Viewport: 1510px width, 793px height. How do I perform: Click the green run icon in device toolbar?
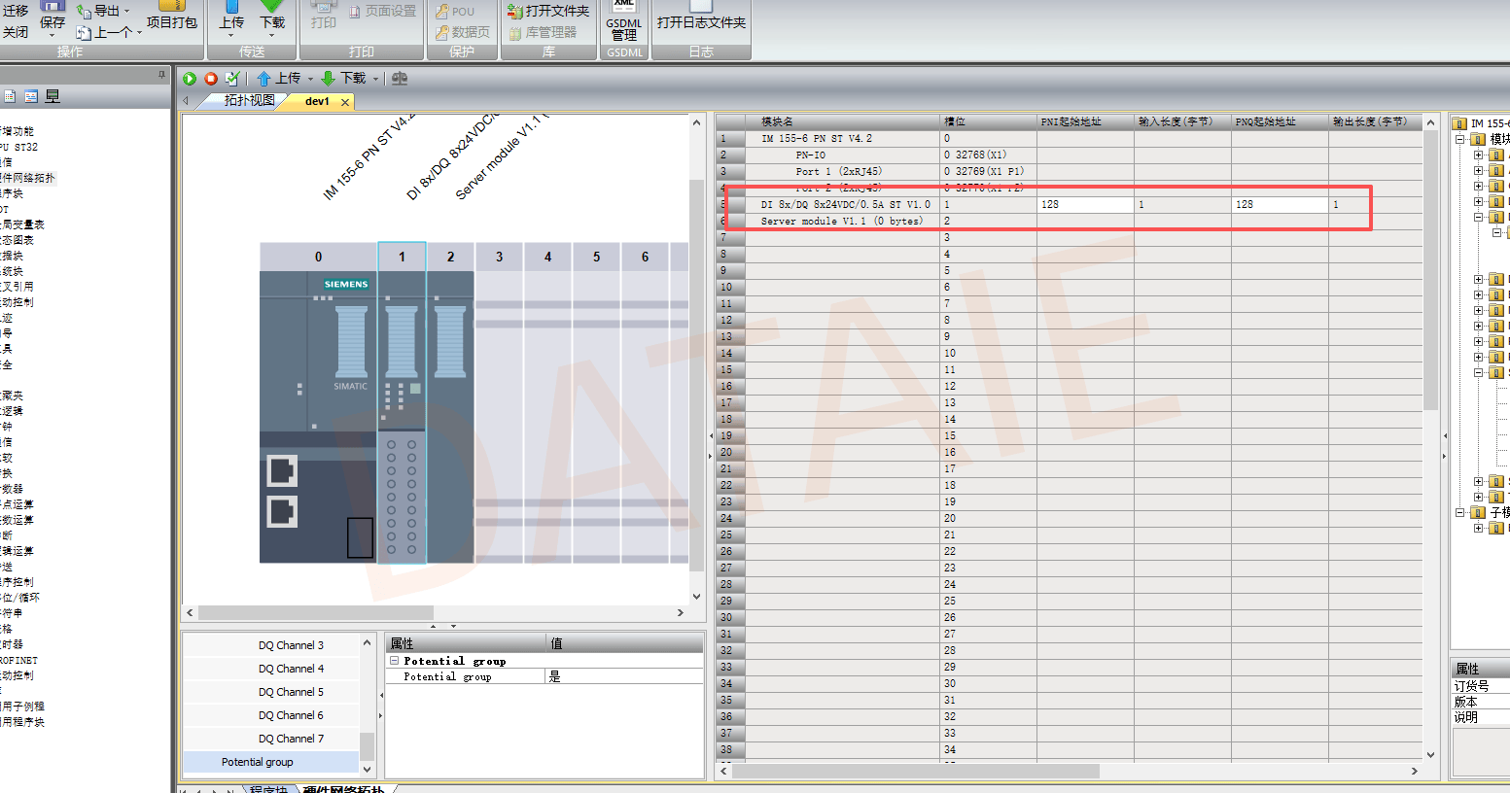click(190, 79)
